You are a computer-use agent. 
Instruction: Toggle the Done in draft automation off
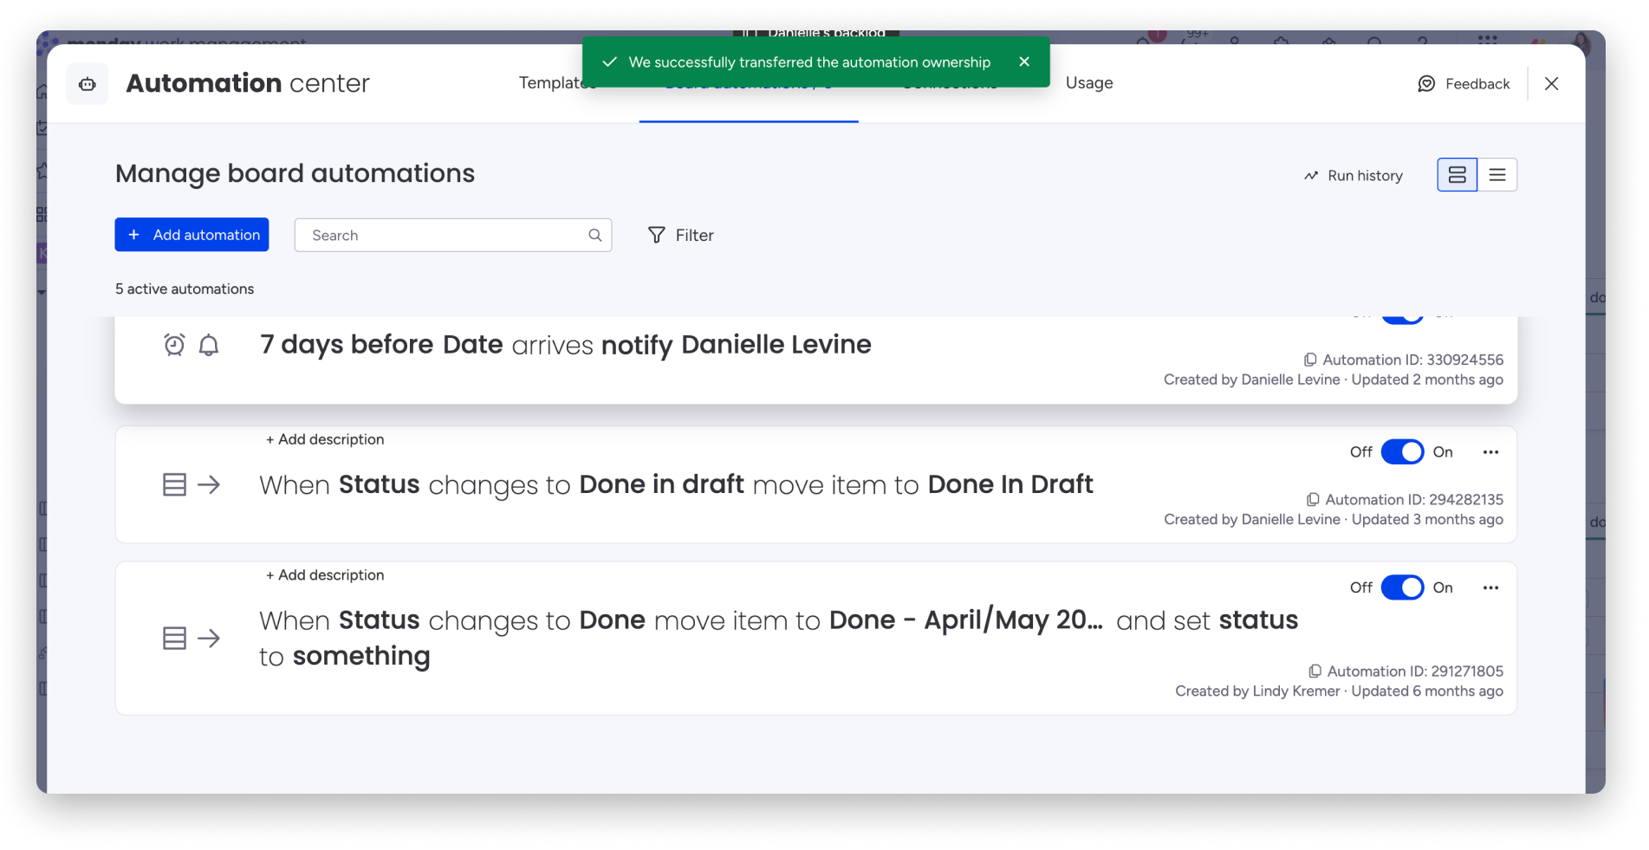click(1402, 452)
